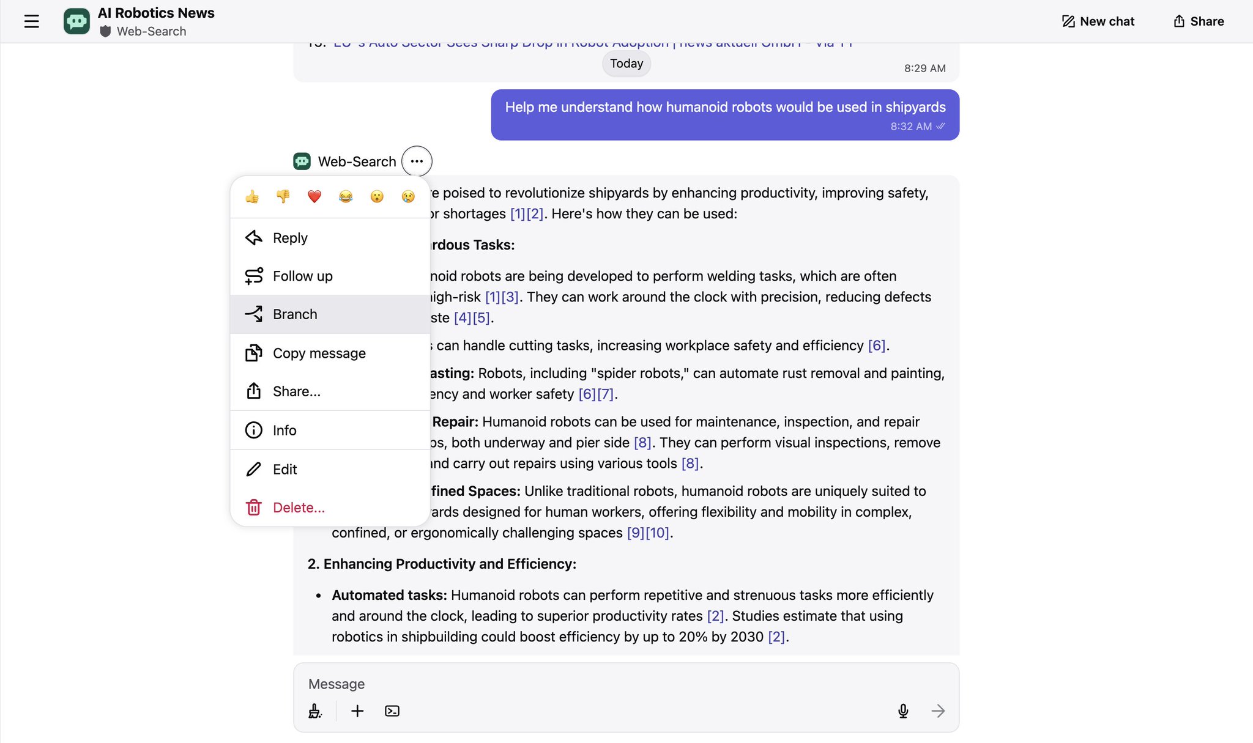This screenshot has height=743, width=1253.
Task: Click the Message input field
Action: tap(626, 684)
